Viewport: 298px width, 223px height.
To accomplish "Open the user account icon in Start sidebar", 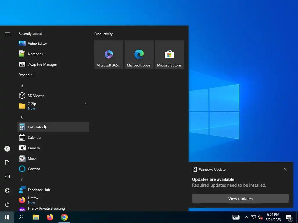I will tap(7, 149).
